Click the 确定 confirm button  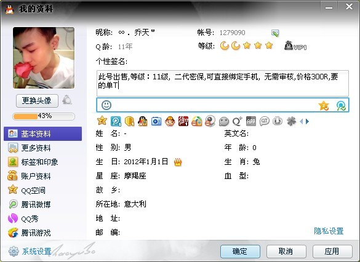coord(240,252)
